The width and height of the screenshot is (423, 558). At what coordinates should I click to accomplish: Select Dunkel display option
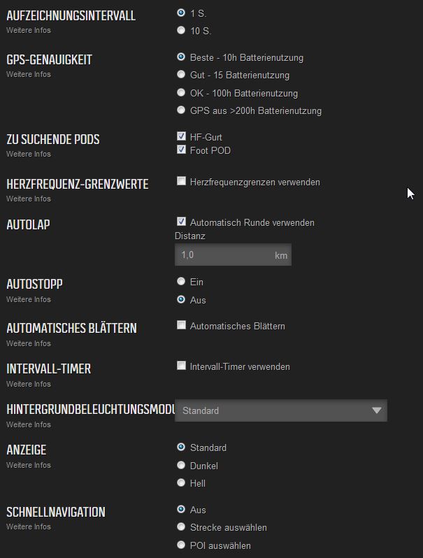181,465
